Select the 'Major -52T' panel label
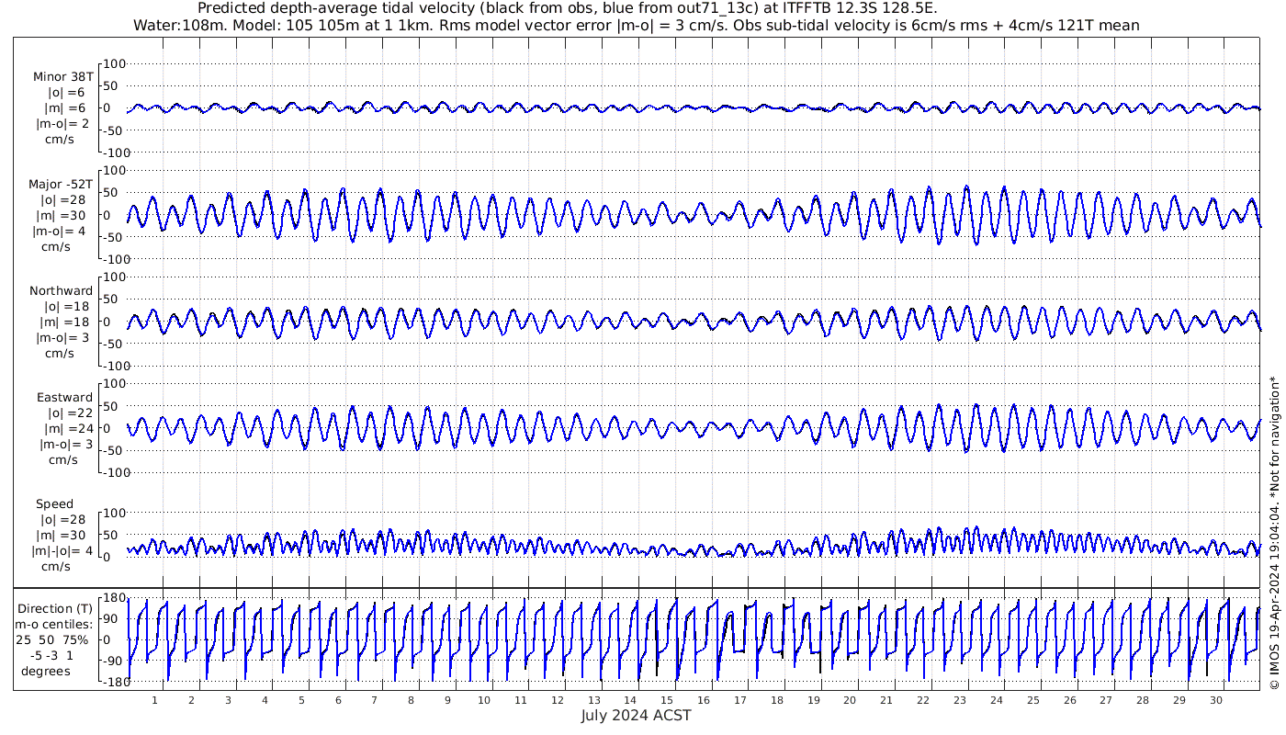Image resolution: width=1286 pixels, height=735 pixels. point(61,185)
